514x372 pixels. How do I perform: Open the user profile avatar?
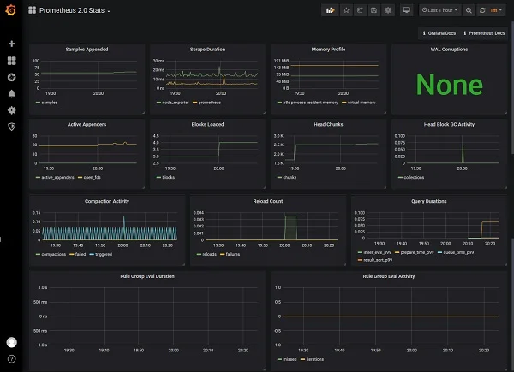[x=11, y=342]
